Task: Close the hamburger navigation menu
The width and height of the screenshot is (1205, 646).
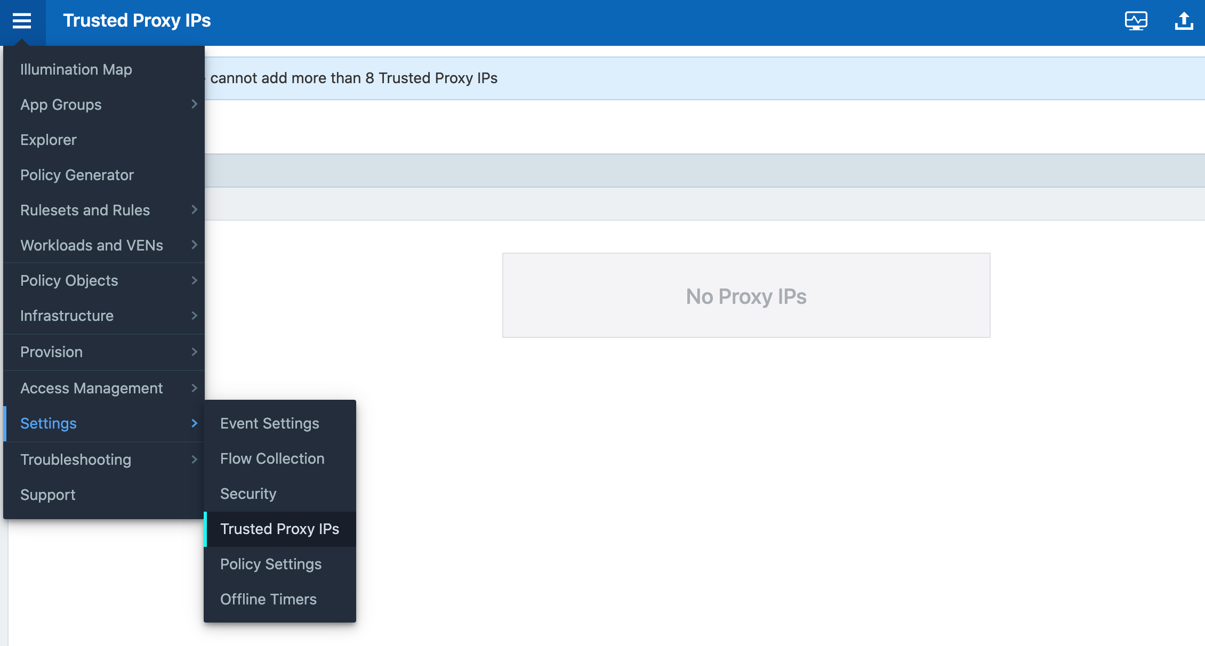Action: [22, 21]
